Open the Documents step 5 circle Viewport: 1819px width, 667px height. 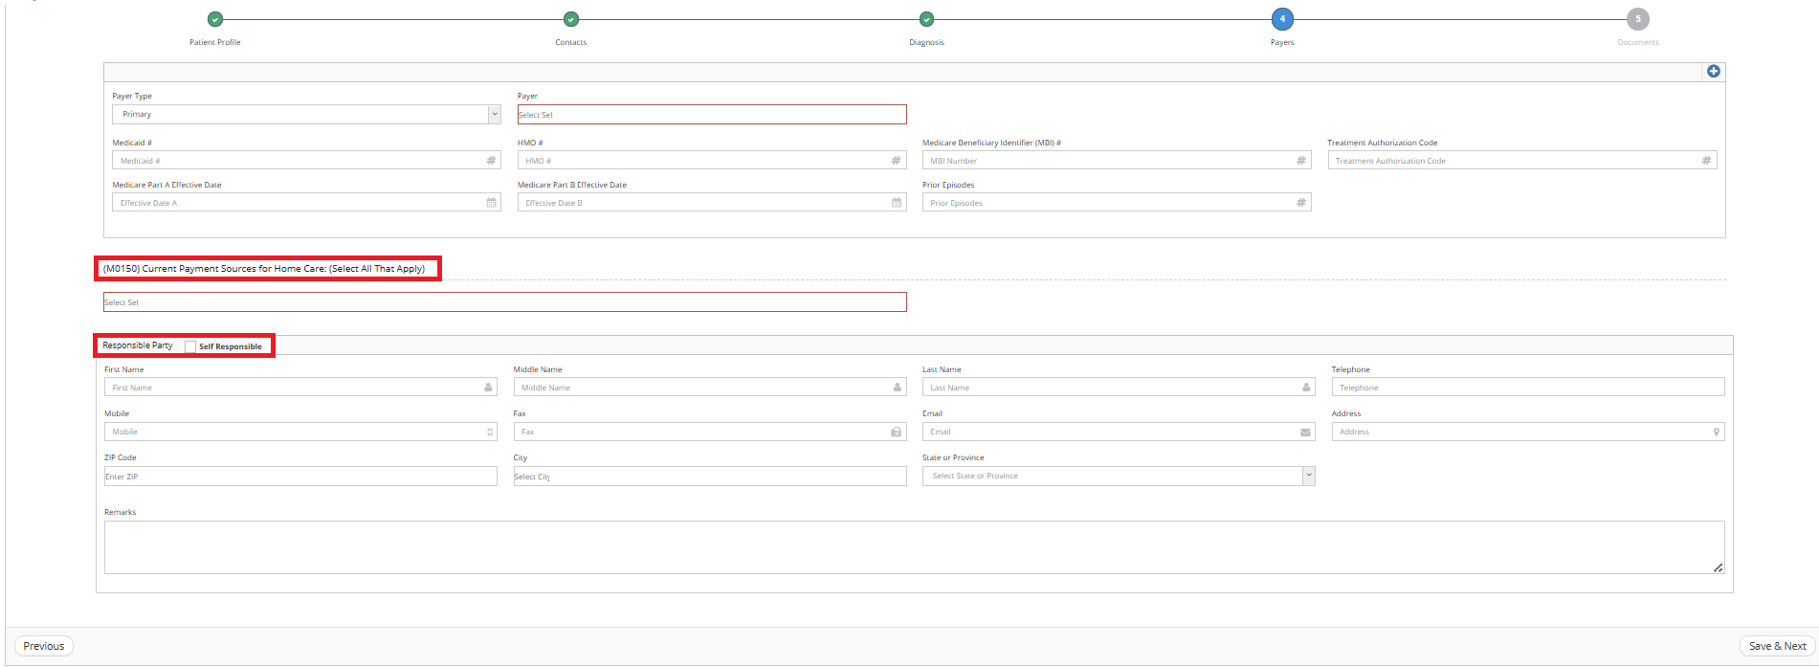(1638, 19)
